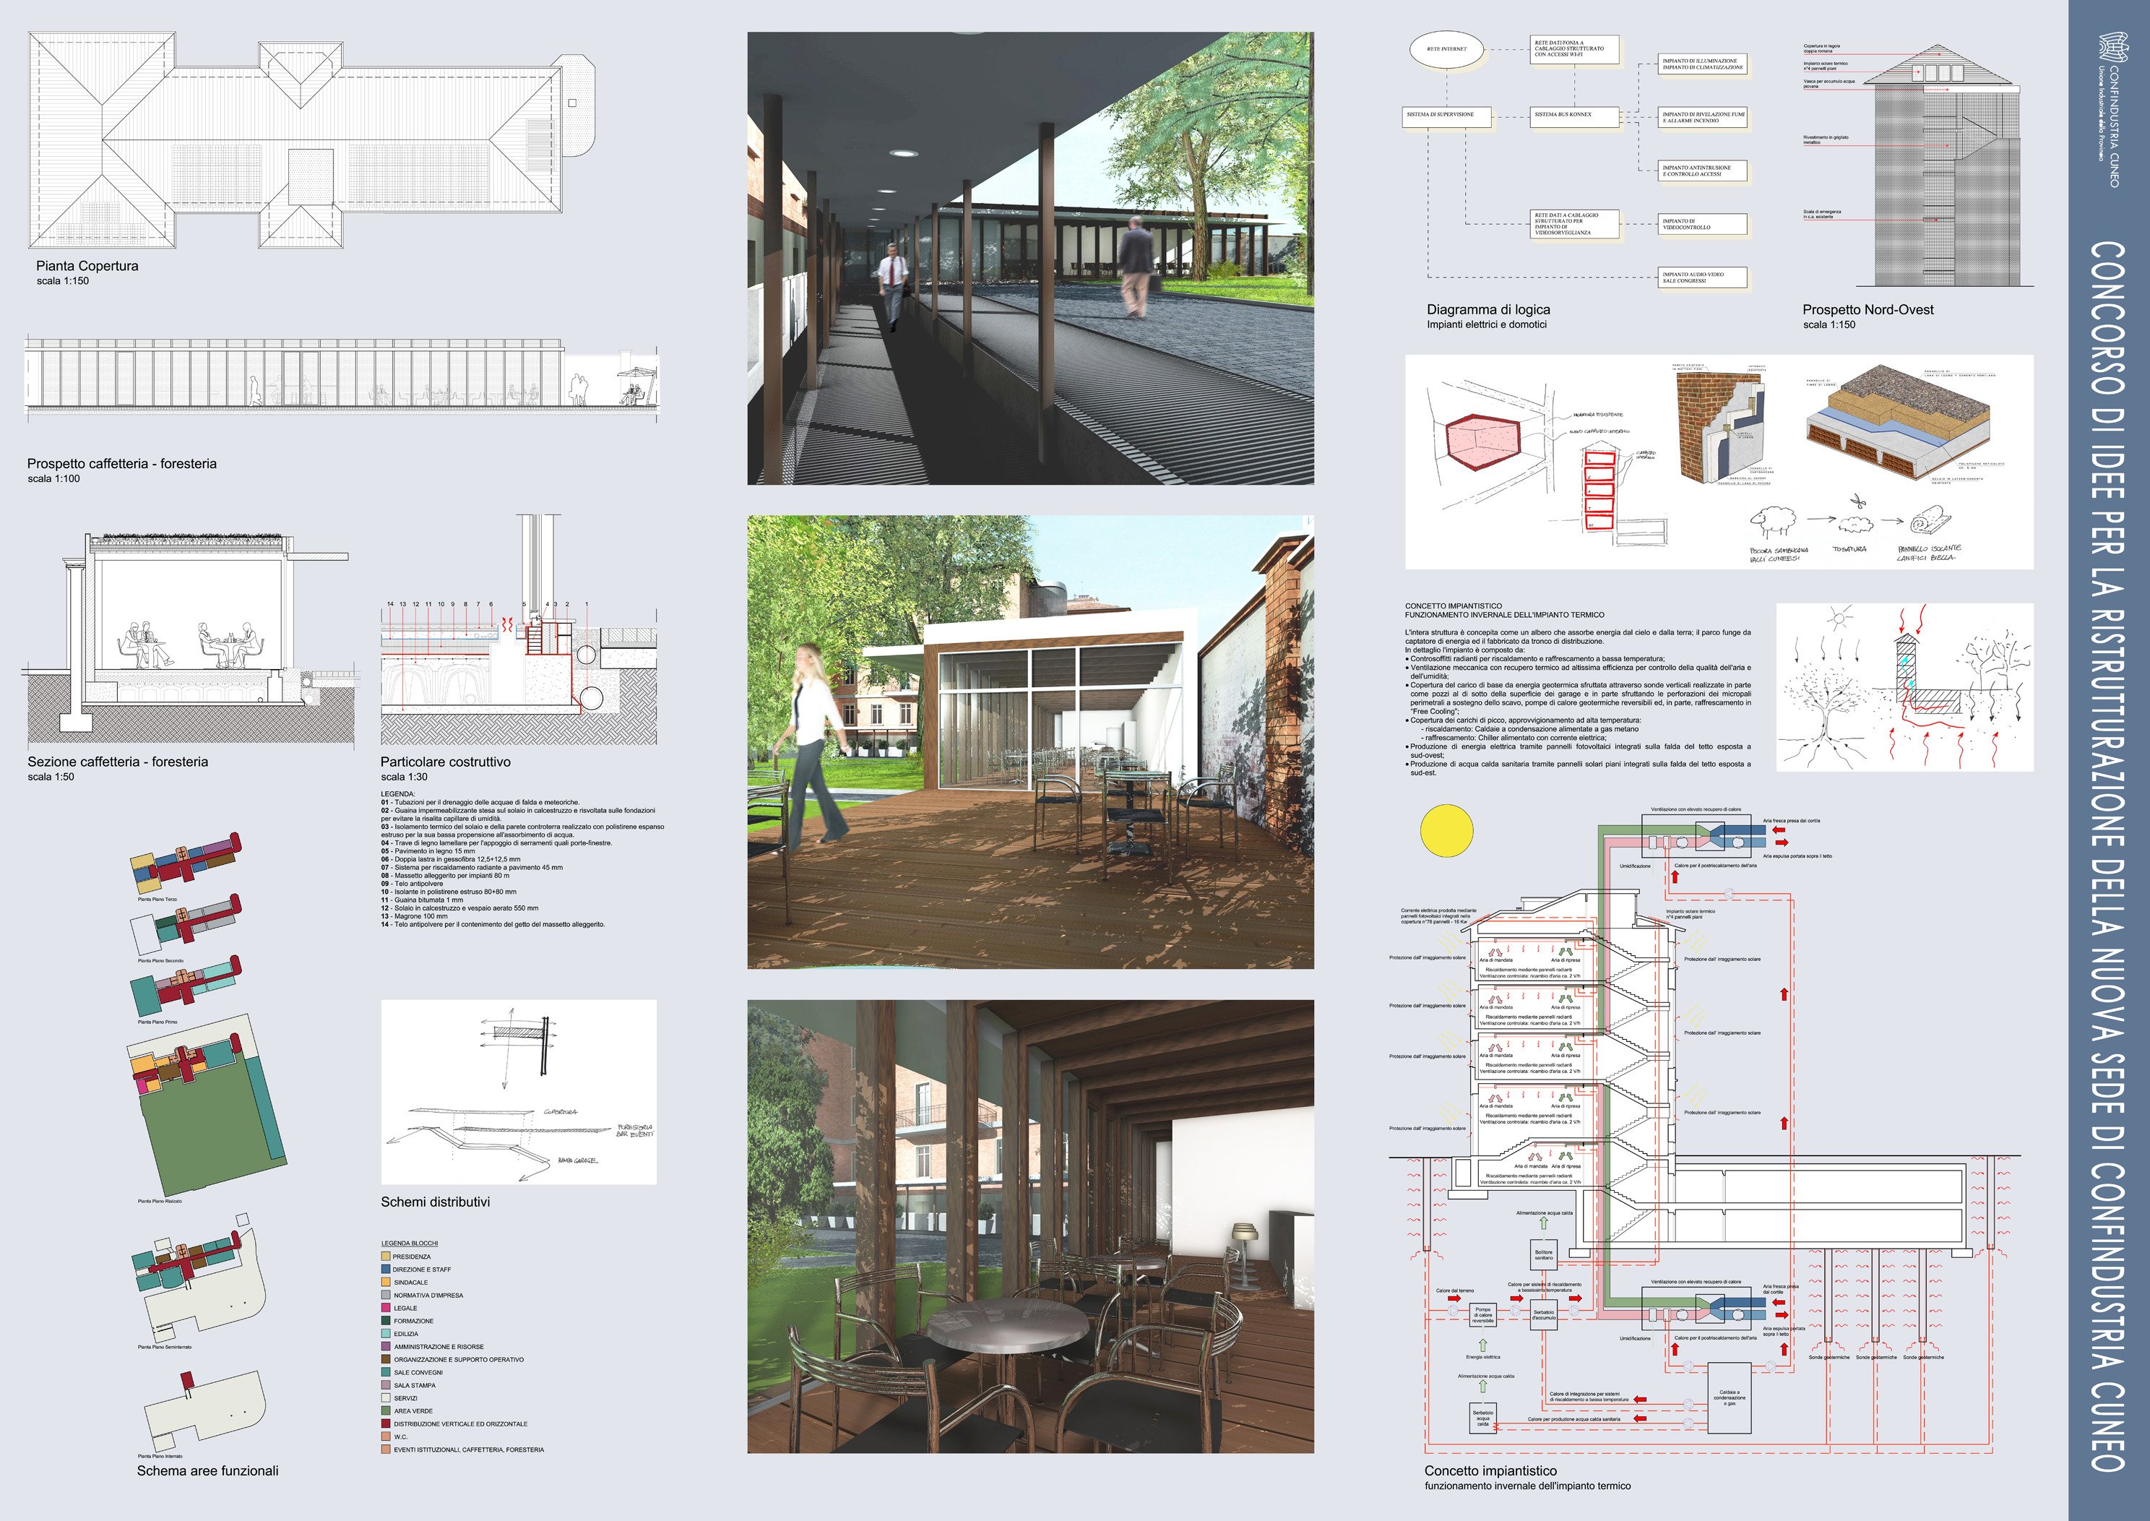Click the Pianta Piano Rialzato plan with green area
2150x1521 pixels.
207,1105
